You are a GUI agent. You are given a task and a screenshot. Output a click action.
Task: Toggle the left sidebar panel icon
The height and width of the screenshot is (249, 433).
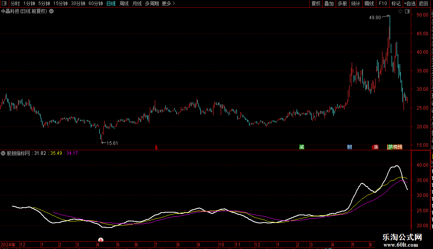click(4, 3)
